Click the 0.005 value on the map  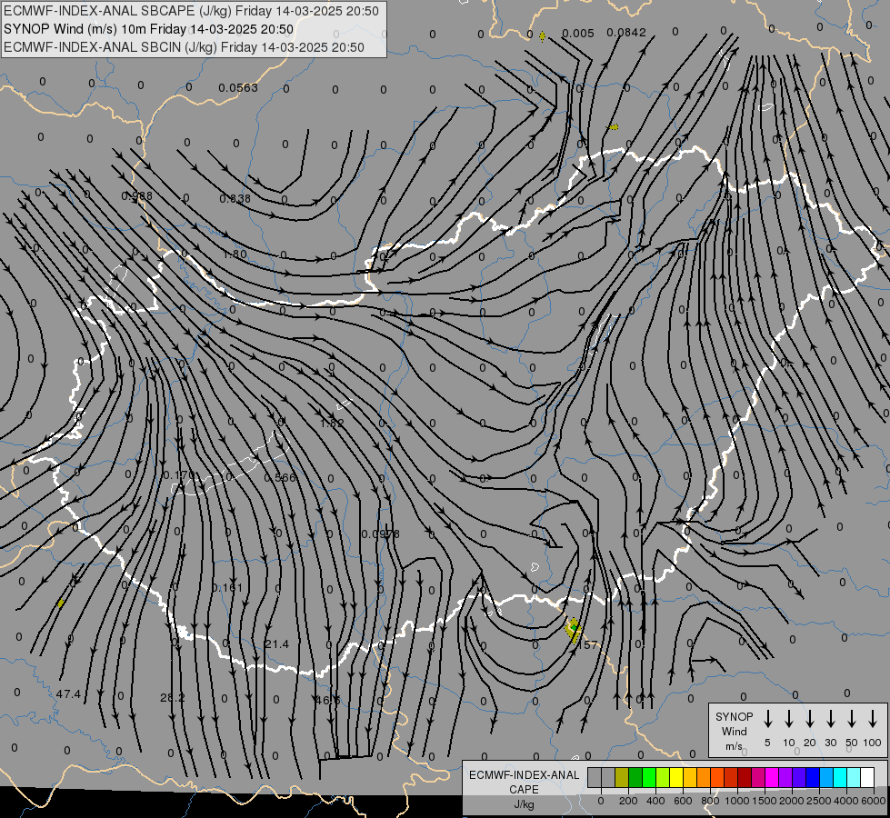coord(578,33)
